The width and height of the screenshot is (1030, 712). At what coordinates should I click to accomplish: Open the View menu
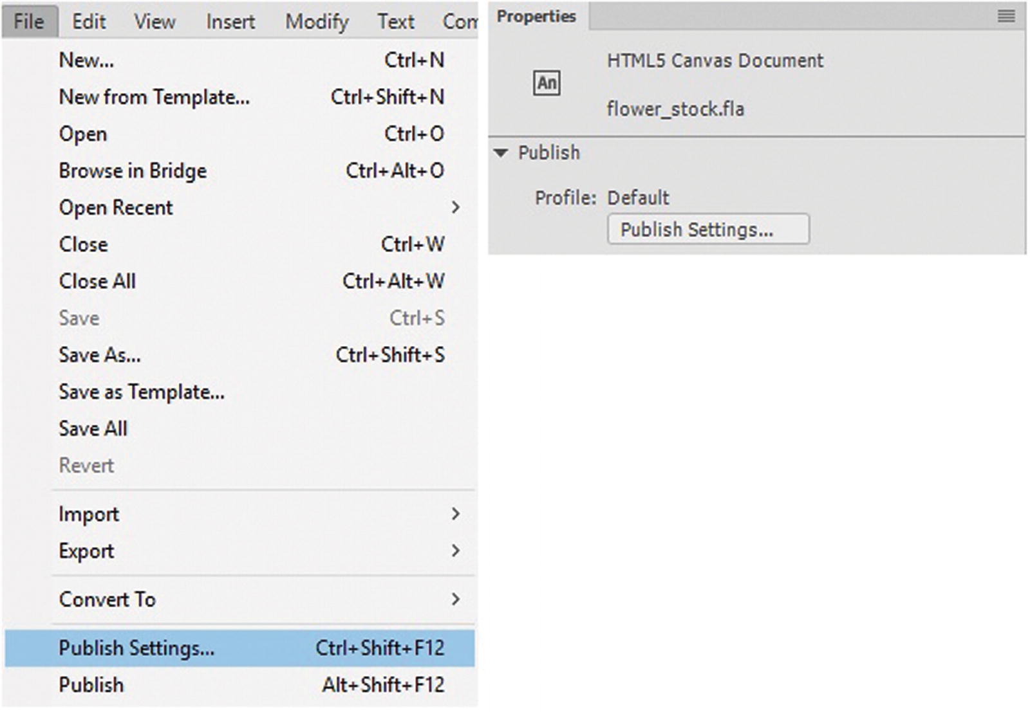tap(154, 22)
